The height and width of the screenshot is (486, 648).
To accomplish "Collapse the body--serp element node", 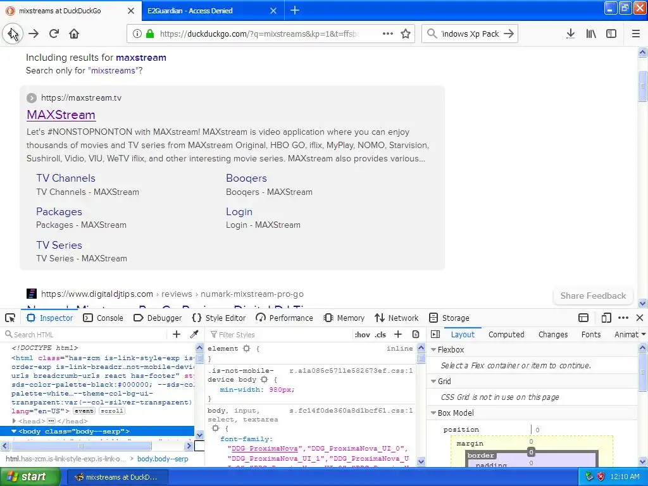I will [x=14, y=432].
